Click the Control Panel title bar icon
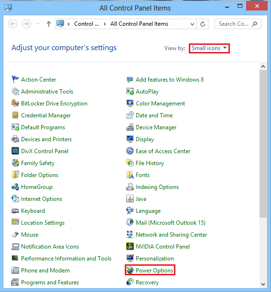Screen dimensions: 271x292 coord(8,8)
